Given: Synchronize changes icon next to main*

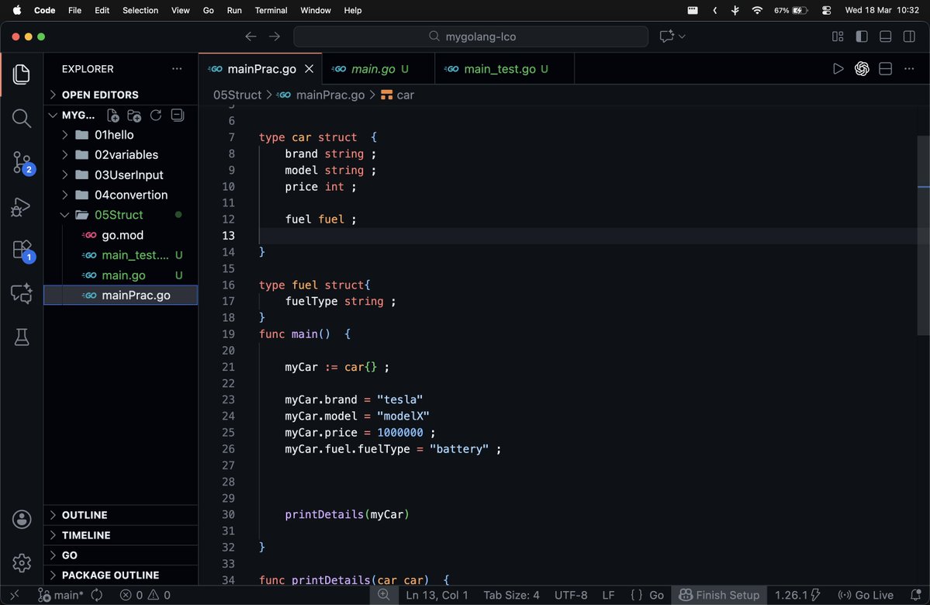Looking at the screenshot, I should (97, 594).
